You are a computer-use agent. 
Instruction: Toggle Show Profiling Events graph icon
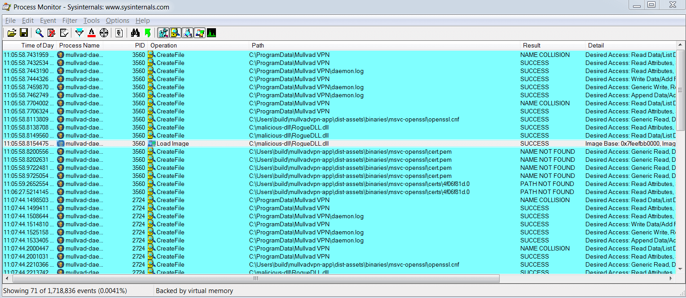coord(211,33)
